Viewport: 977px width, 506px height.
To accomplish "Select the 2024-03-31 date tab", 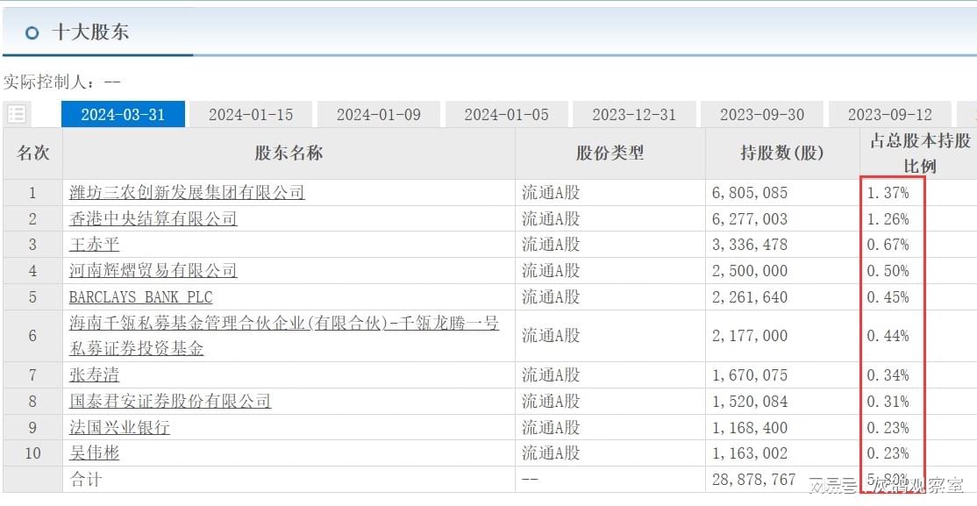I will pyautogui.click(x=124, y=115).
